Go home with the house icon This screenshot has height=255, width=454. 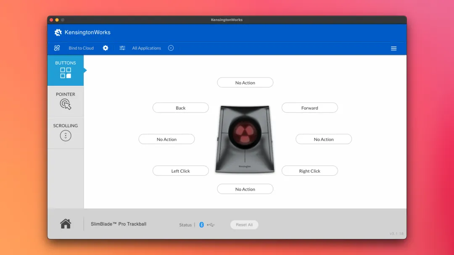(66, 224)
